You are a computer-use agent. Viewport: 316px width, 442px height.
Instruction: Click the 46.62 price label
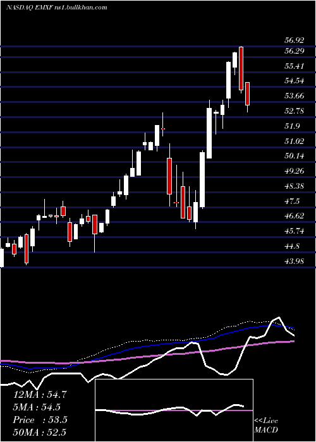[x=295, y=216]
